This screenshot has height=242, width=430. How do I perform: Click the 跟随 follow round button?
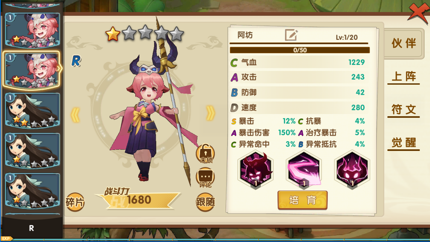(205, 202)
